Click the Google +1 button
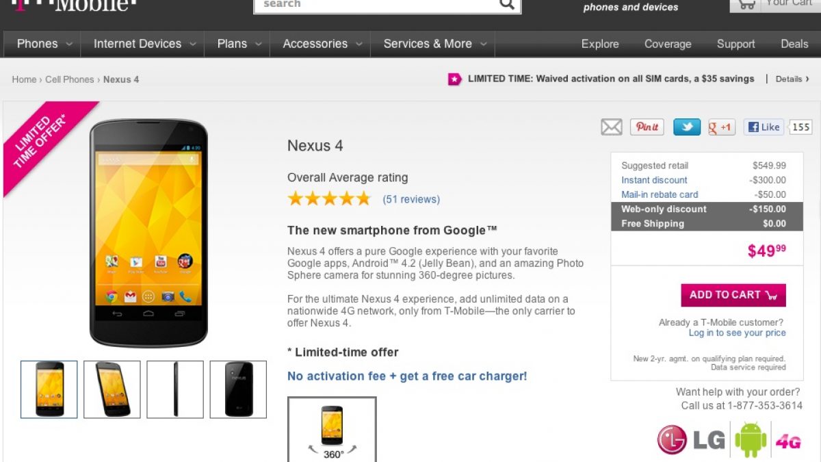821x462 pixels. click(x=721, y=127)
